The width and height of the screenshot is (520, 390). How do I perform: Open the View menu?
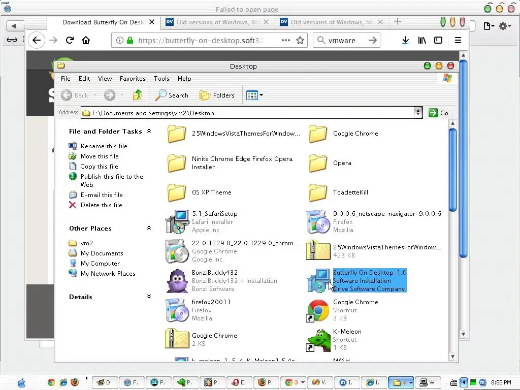pos(105,79)
